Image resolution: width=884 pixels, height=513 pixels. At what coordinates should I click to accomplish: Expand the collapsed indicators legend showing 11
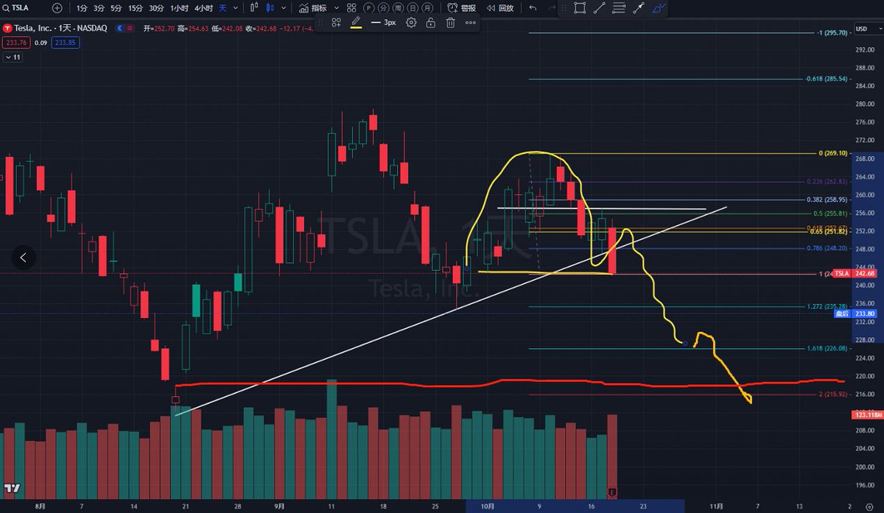click(x=13, y=57)
